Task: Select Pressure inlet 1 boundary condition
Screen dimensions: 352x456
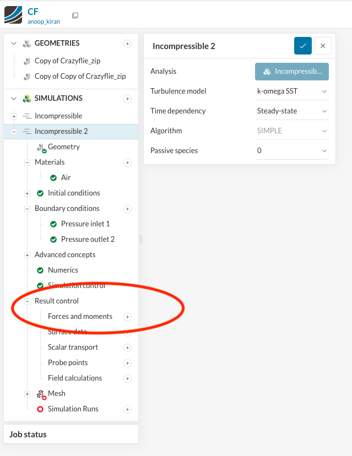Action: pyautogui.click(x=85, y=224)
